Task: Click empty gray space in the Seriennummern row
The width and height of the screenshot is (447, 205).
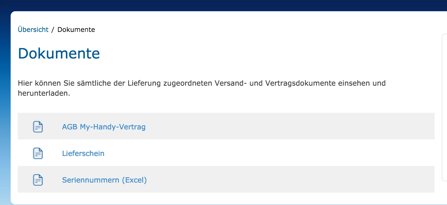Action: tap(281, 179)
